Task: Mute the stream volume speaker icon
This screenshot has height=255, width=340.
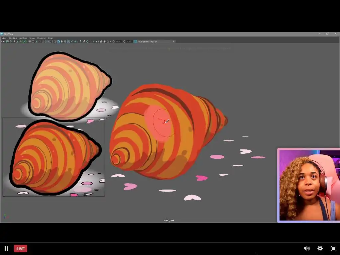Action: click(306, 248)
